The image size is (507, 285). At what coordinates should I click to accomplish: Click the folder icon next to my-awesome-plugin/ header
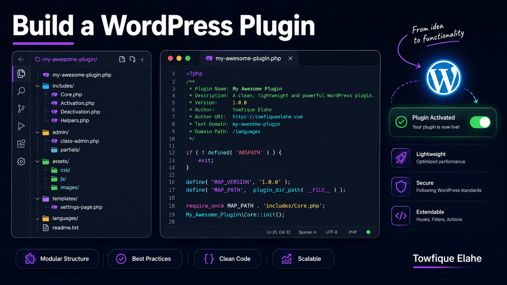[38, 59]
